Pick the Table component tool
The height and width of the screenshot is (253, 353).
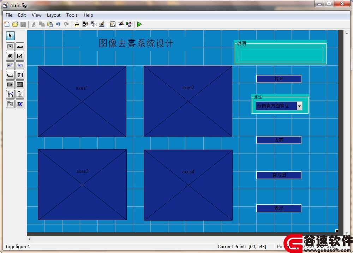coord(20,85)
